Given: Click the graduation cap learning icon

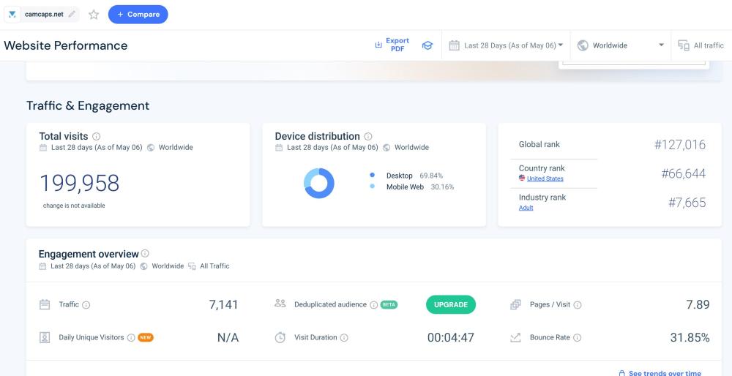Looking at the screenshot, I should (x=427, y=45).
